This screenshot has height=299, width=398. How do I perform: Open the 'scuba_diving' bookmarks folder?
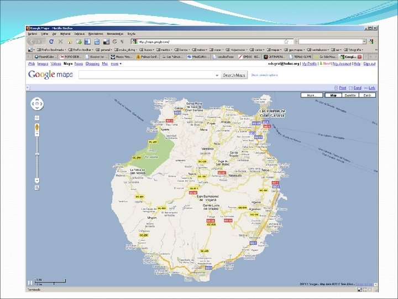coord(125,50)
